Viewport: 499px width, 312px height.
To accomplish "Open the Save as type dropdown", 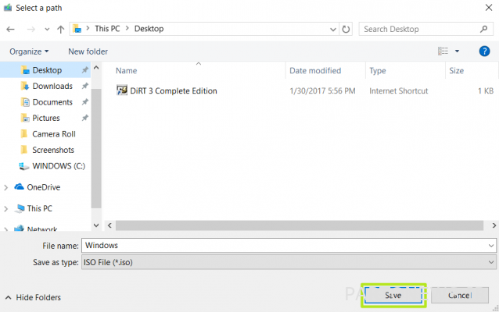I will click(289, 262).
